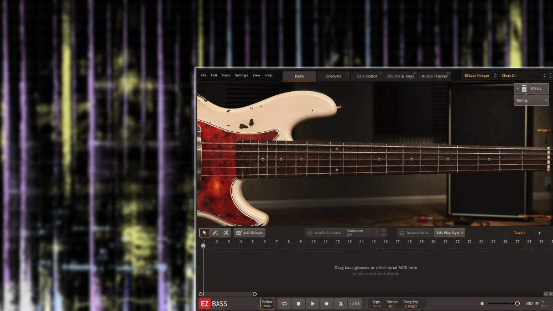
Task: Click the Record button
Action: 327,304
